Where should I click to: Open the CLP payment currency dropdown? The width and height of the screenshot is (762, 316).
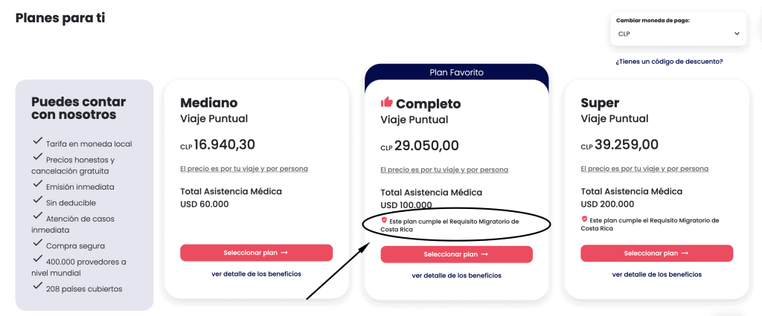pos(679,34)
